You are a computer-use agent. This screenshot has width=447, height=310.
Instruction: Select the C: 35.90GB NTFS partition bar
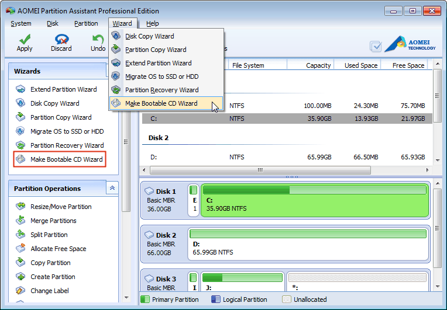coord(315,200)
